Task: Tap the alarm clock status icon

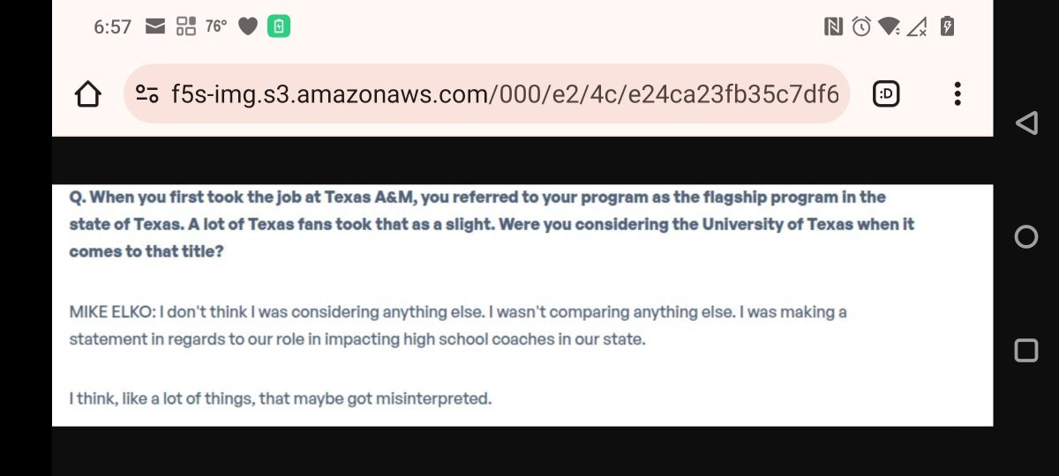Action: [861, 26]
